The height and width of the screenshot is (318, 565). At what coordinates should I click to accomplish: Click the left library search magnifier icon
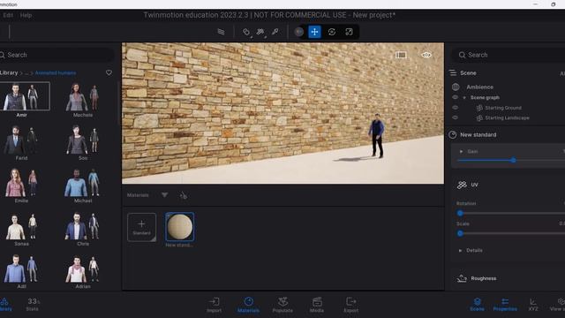[x=3, y=55]
